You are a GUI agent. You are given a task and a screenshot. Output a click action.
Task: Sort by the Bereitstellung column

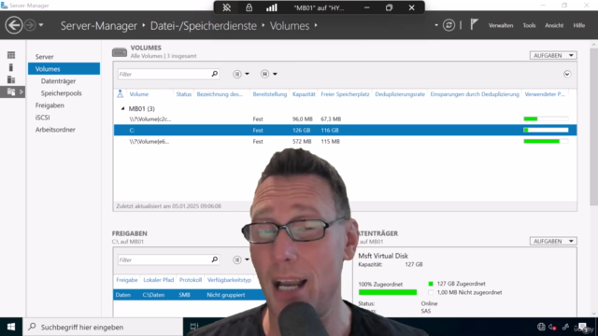(270, 94)
